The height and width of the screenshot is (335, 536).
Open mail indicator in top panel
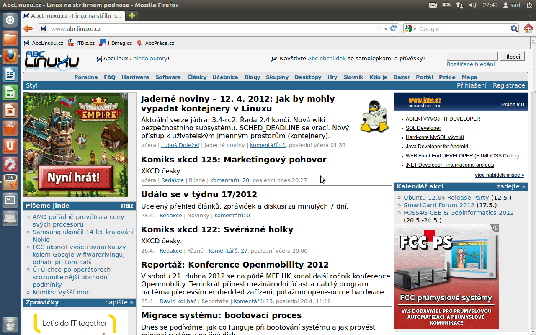(x=433, y=5)
